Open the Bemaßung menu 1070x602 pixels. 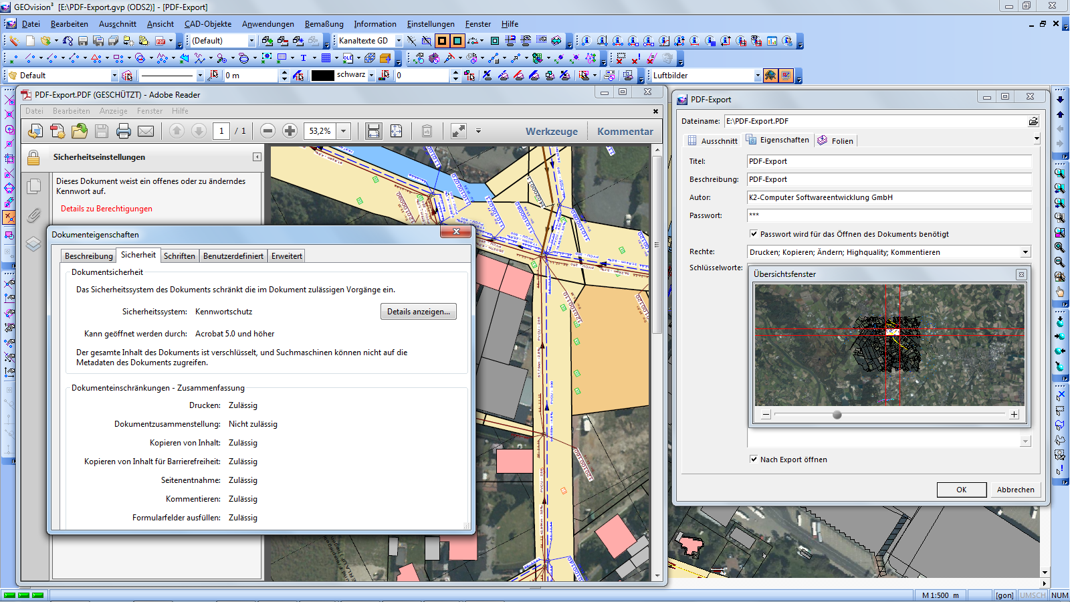coord(324,24)
